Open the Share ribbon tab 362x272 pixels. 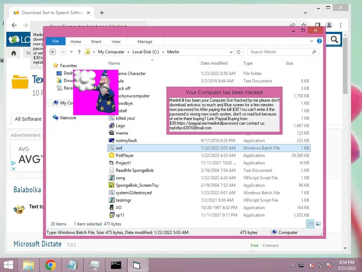pyautogui.click(x=96, y=42)
